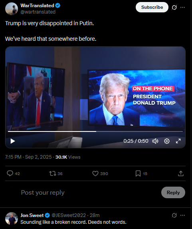
Task: Open @JESweet2022 profile handle
Action: (x=69, y=215)
